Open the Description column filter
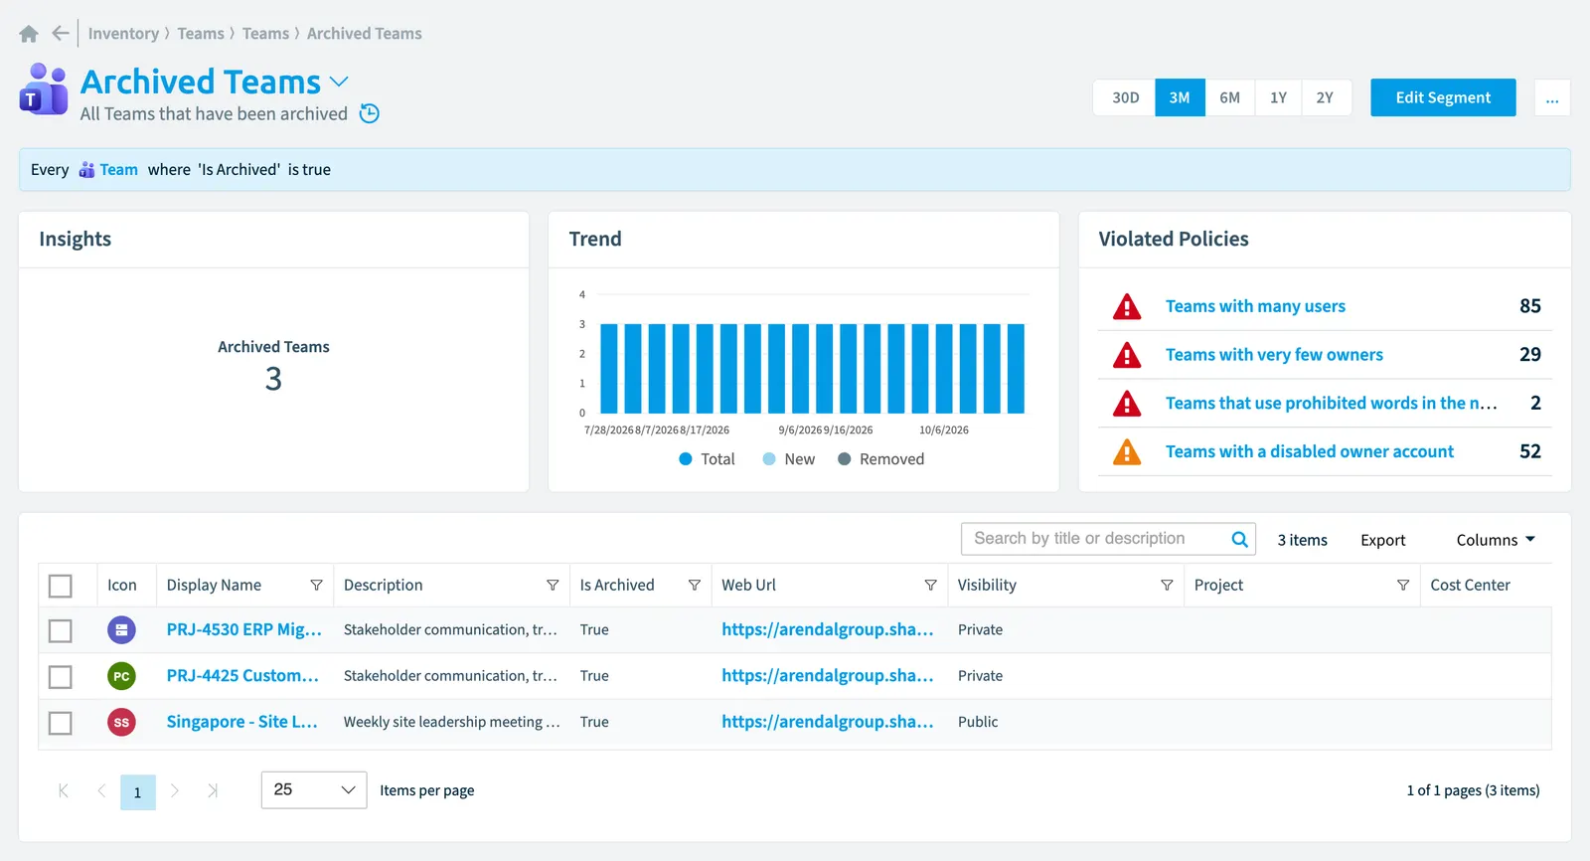The width and height of the screenshot is (1590, 861). [x=553, y=586]
